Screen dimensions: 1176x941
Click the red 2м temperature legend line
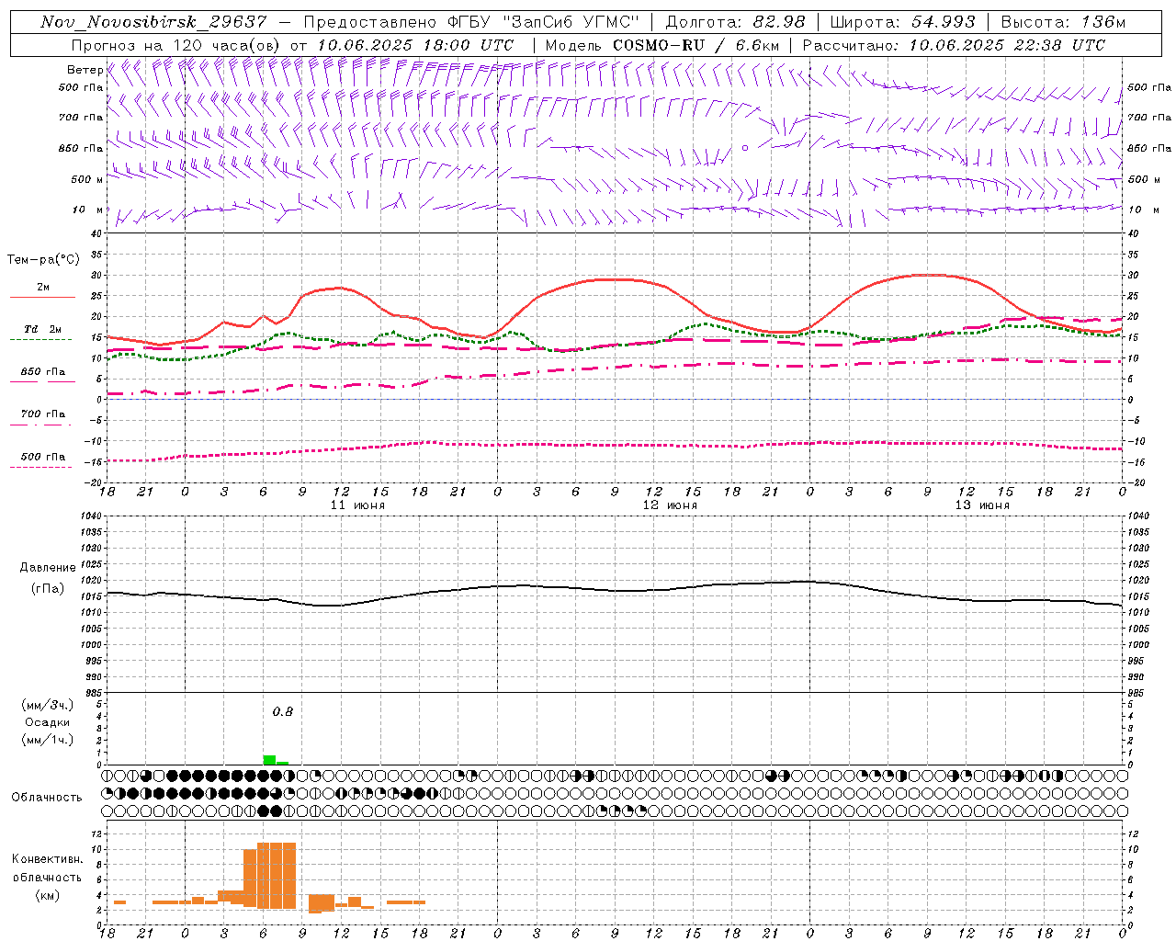(x=42, y=297)
